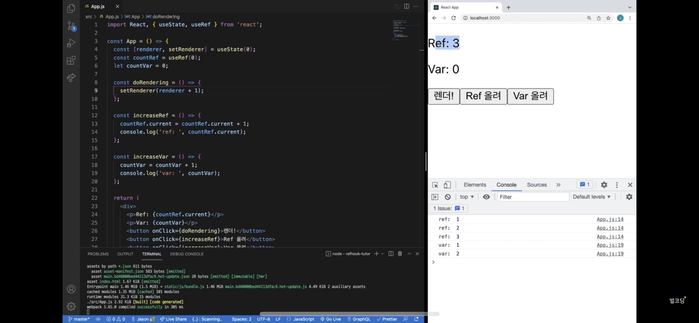Viewport: 699px width, 323px height.
Task: Open the Extensions view
Action: (x=71, y=60)
